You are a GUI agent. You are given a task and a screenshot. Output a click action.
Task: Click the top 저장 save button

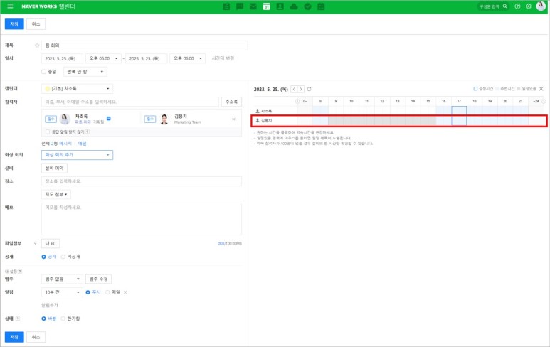pos(14,24)
